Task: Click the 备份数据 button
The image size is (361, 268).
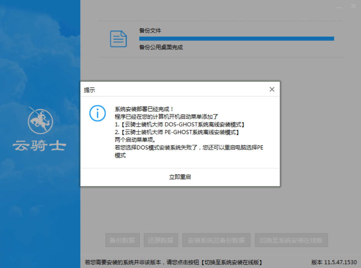Action: tap(122, 240)
